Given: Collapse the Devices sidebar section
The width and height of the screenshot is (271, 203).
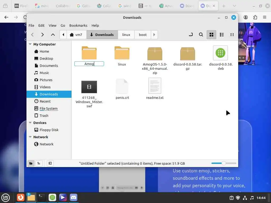Looking at the screenshot, I should click(30, 123).
